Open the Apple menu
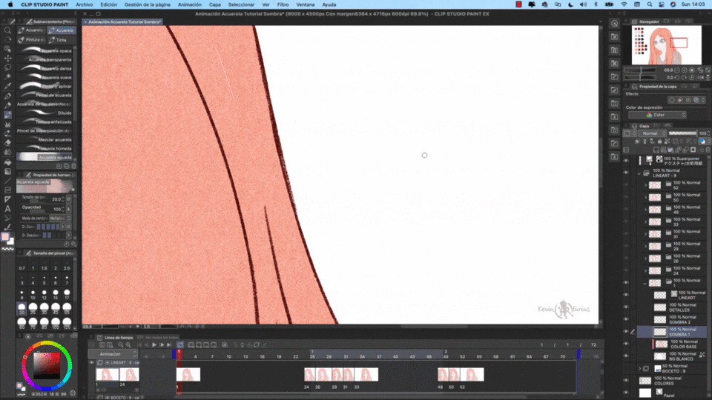The image size is (712, 400). coord(10,4)
